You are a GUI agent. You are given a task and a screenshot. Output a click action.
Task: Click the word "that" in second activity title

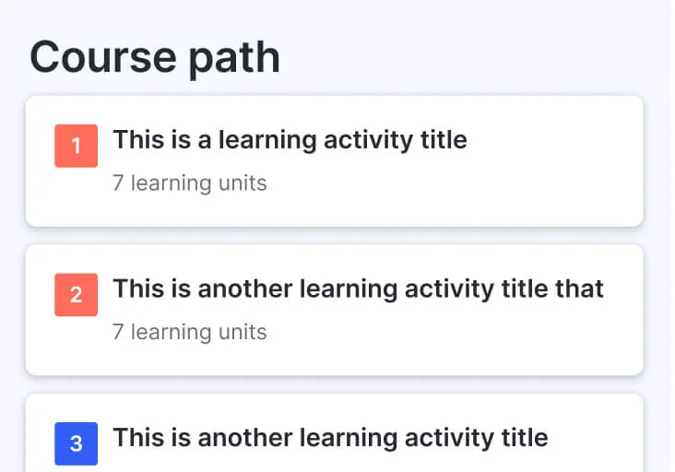coord(580,289)
